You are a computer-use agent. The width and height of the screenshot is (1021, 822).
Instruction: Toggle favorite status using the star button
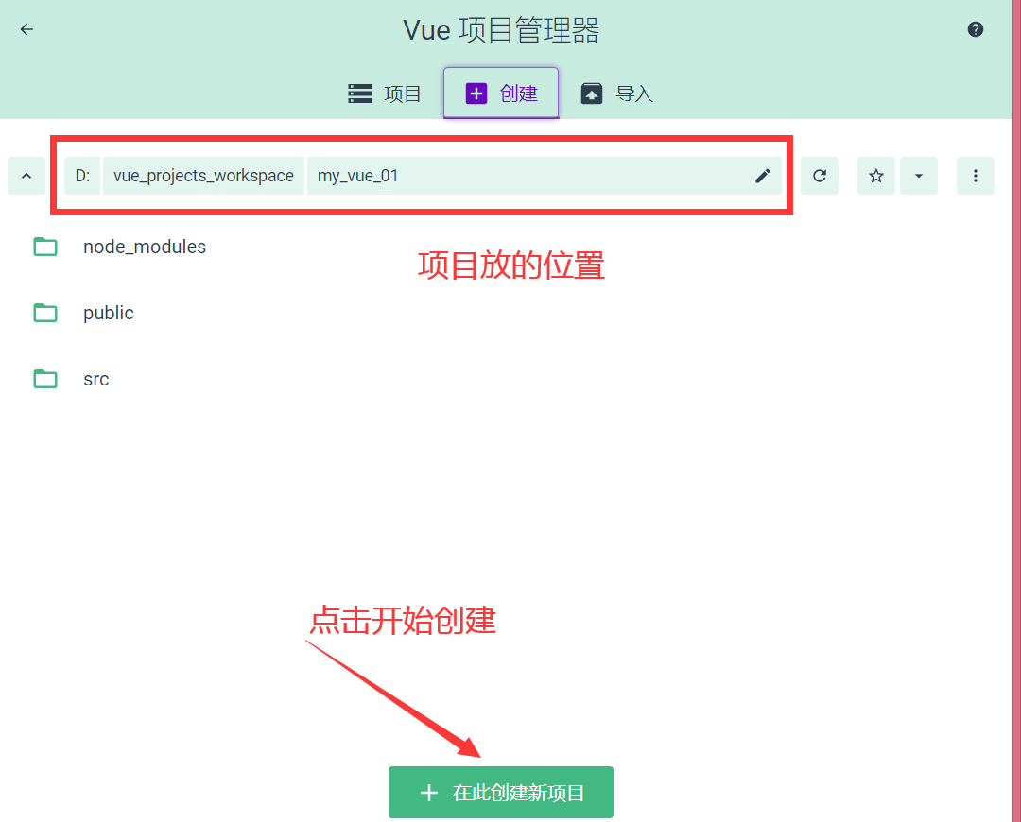pos(875,176)
